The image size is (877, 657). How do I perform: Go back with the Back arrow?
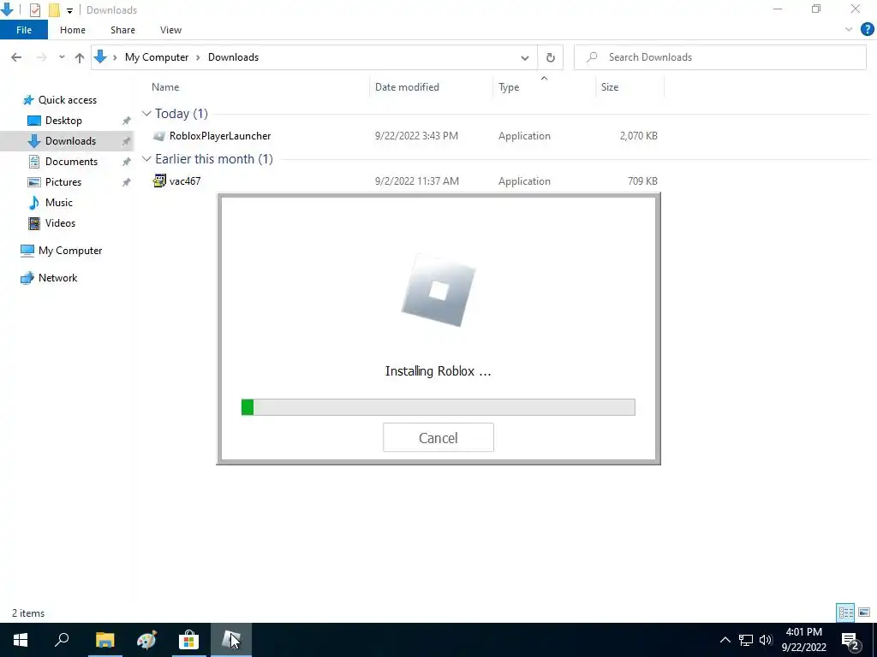[16, 57]
